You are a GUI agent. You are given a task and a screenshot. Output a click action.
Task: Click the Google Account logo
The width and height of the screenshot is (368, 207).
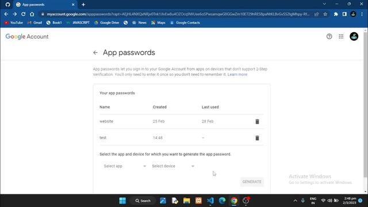point(27,37)
